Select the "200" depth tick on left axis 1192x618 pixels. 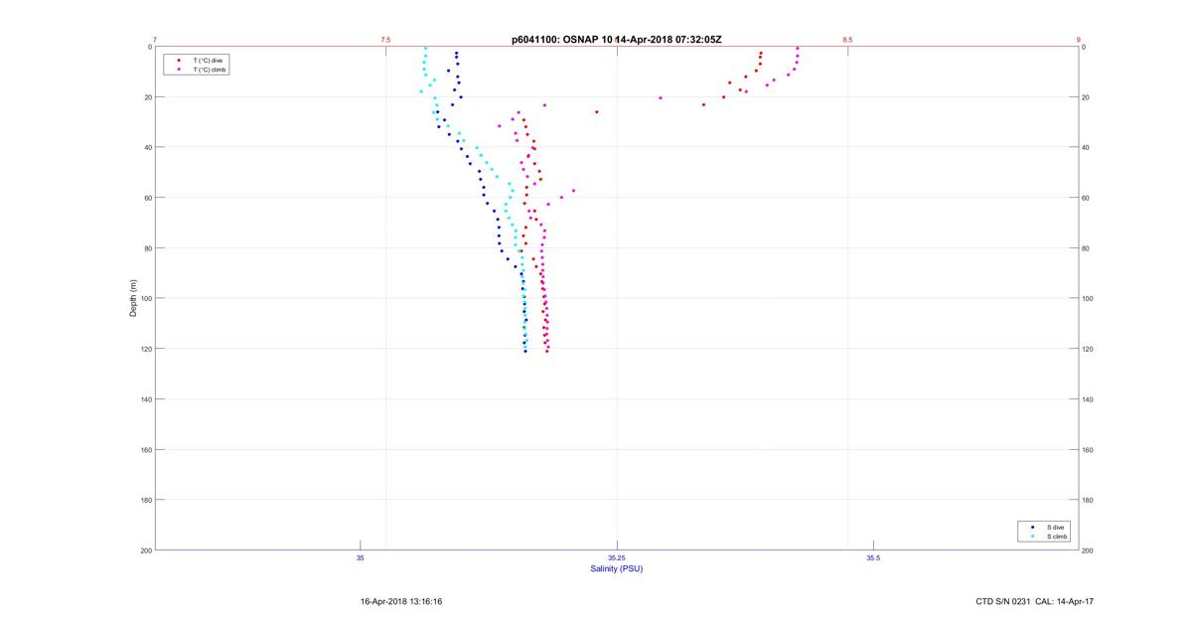[146, 550]
